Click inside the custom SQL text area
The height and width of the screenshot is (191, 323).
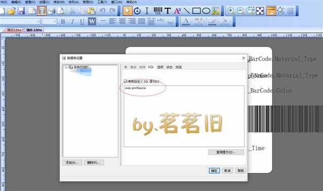(x=184, y=116)
